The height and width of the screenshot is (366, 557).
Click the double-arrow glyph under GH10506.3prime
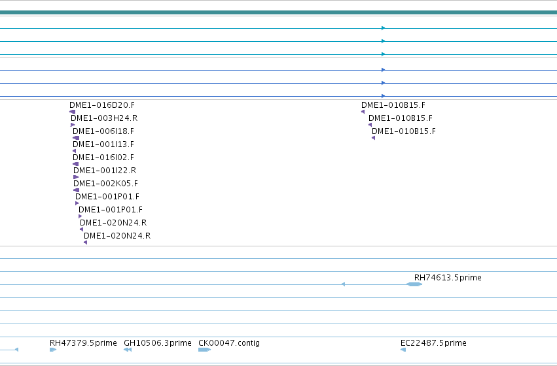pos(128,350)
